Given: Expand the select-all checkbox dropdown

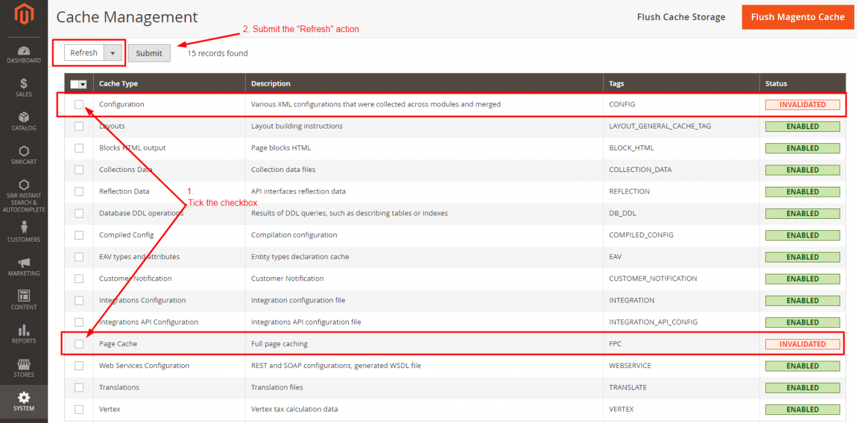Looking at the screenshot, I should [x=84, y=83].
